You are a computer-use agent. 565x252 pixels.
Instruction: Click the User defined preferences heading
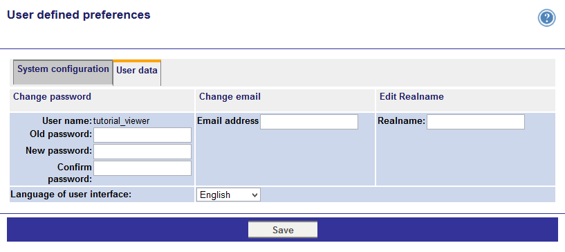click(x=79, y=15)
